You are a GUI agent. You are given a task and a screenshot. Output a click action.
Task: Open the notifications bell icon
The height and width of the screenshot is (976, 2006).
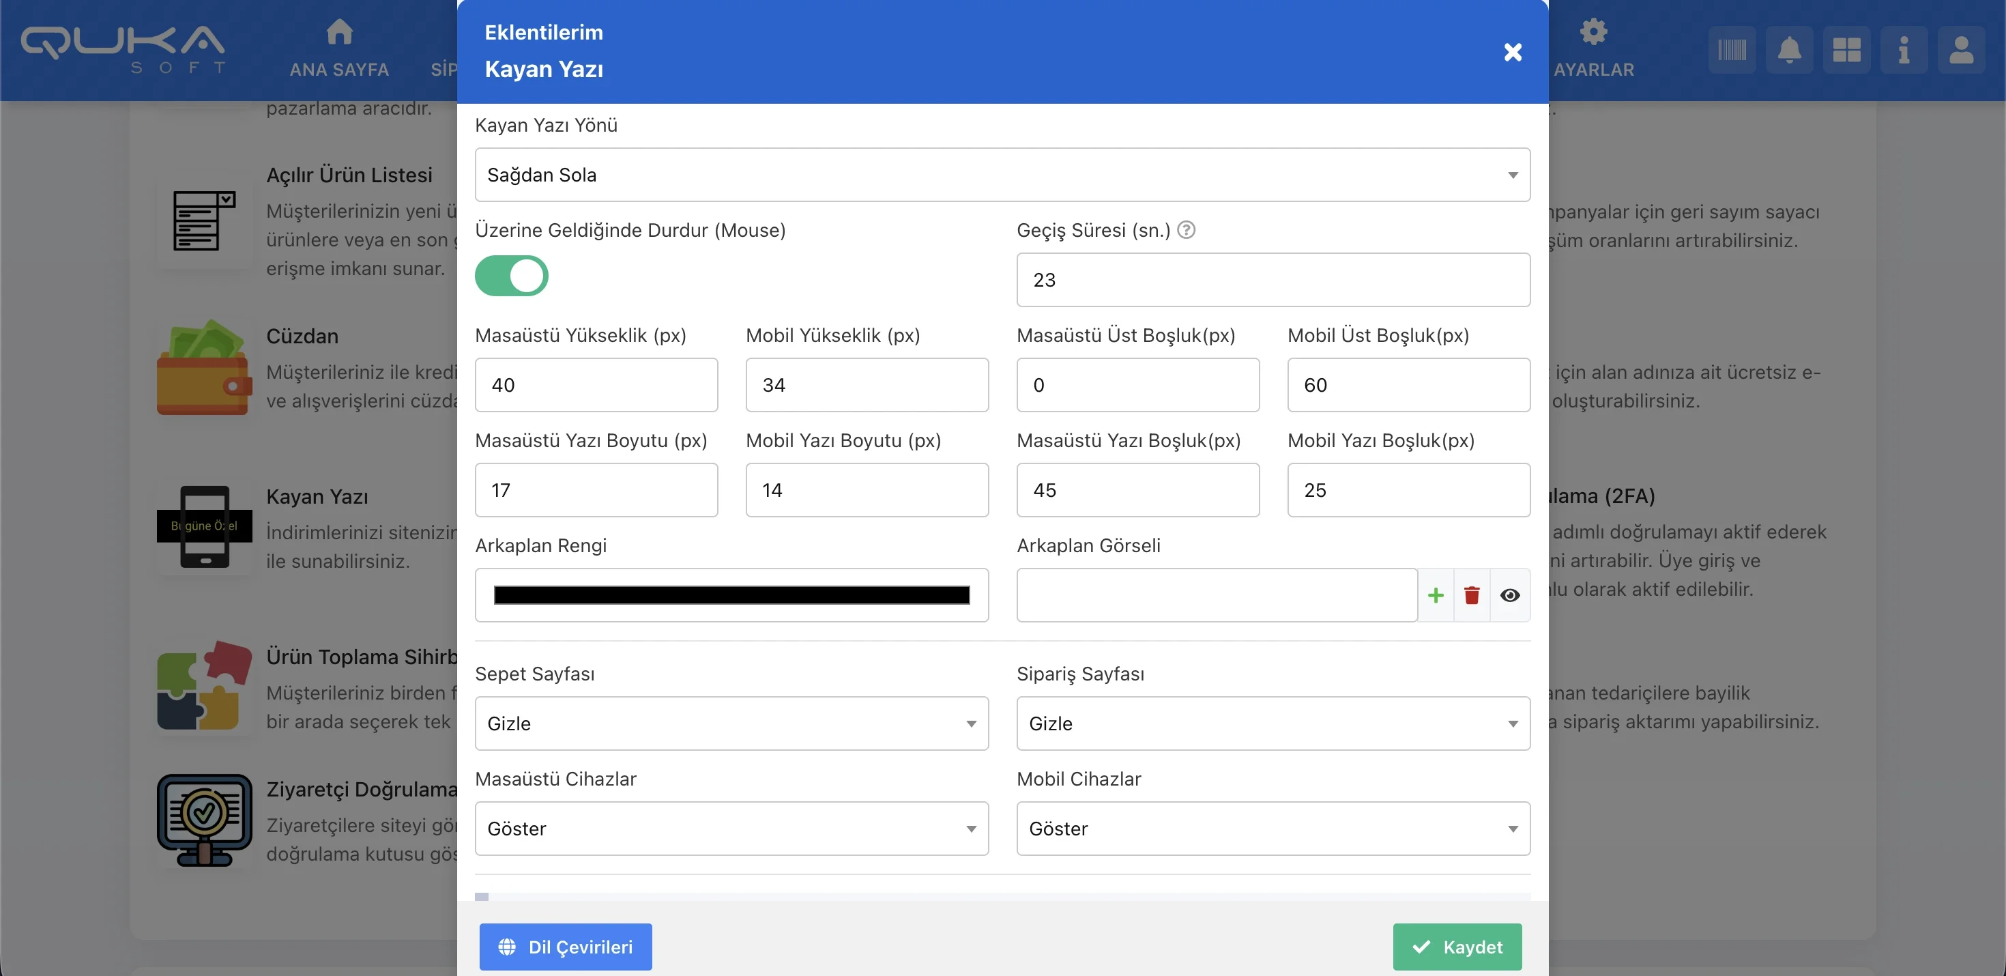(1789, 51)
